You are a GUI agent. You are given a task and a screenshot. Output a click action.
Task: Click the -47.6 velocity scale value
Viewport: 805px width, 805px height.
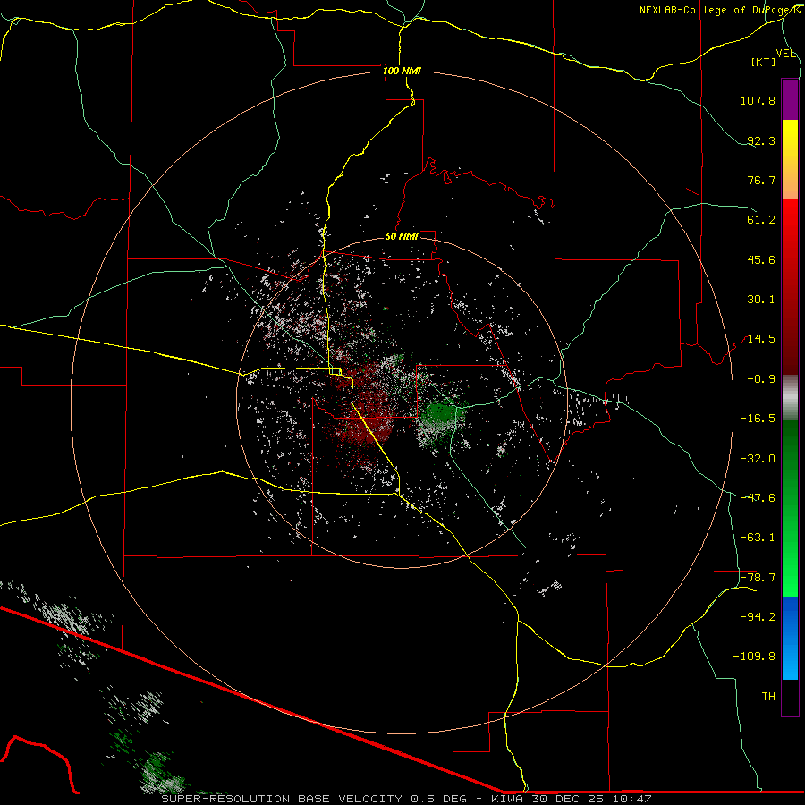[758, 498]
